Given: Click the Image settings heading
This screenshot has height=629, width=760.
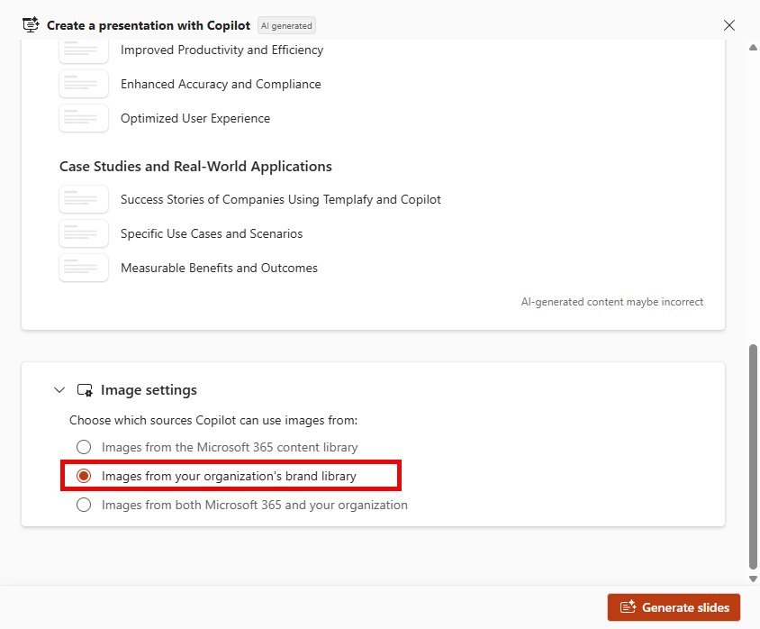Looking at the screenshot, I should [x=149, y=390].
